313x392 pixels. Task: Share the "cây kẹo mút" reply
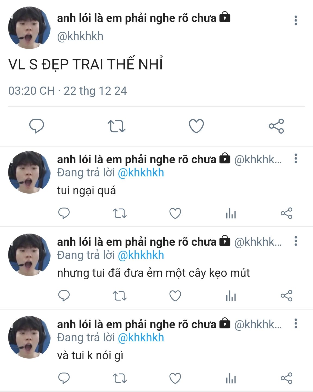pyautogui.click(x=286, y=296)
